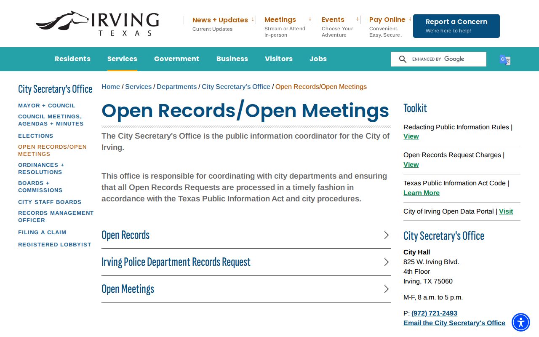
Task: Click the '825 W. Irving Blvd.' address text
Action: 431,262
